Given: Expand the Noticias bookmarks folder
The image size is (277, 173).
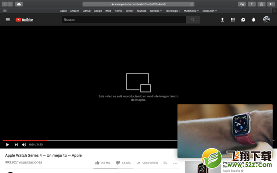Looking at the screenshot, I should tap(156, 11).
